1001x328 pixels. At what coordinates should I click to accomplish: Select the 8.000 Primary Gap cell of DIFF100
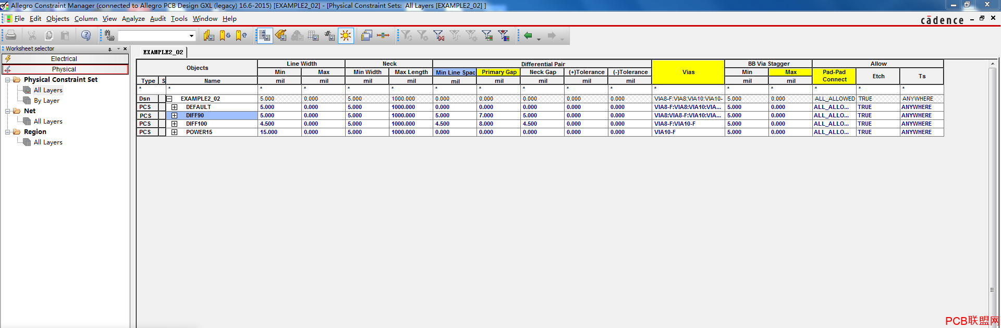click(498, 124)
